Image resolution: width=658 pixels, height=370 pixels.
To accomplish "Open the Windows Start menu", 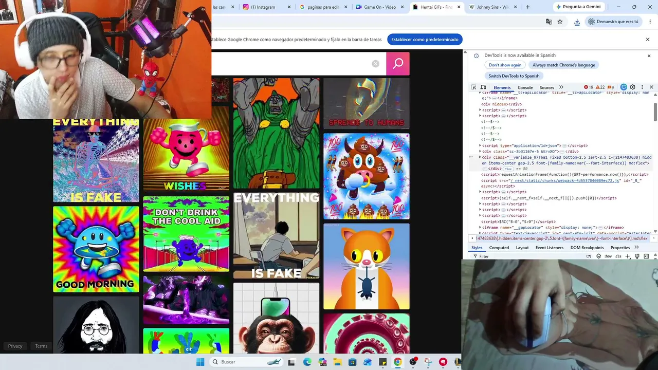I will tap(200, 362).
